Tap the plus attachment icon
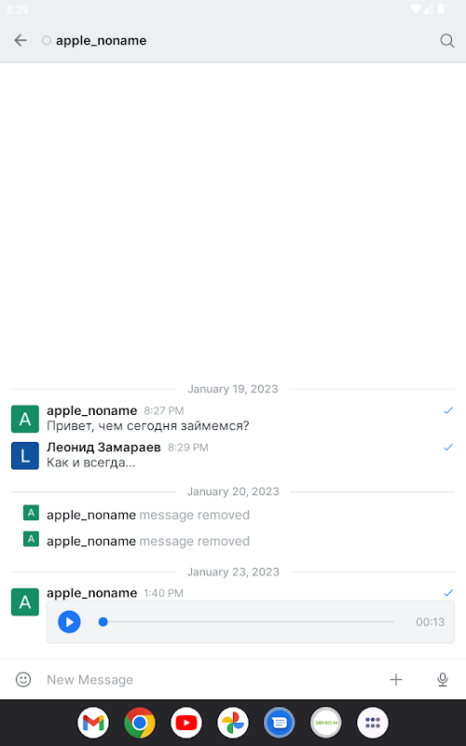The height and width of the screenshot is (746, 466). pos(395,680)
